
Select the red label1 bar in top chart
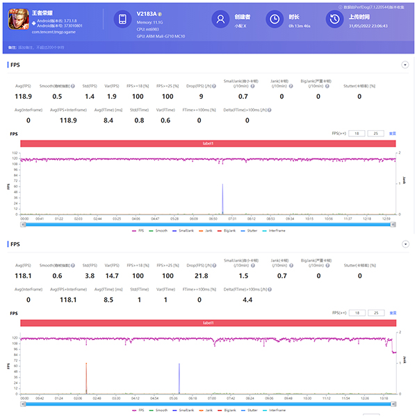[x=208, y=143]
